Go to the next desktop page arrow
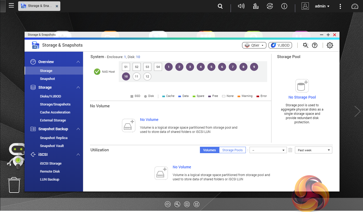 click(357, 111)
